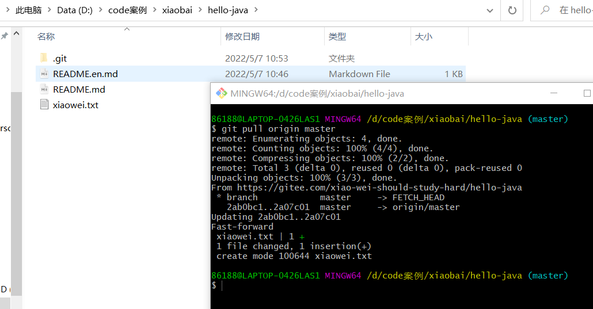Click the xiaowei.txt text file icon
The image size is (593, 309).
[x=44, y=104]
